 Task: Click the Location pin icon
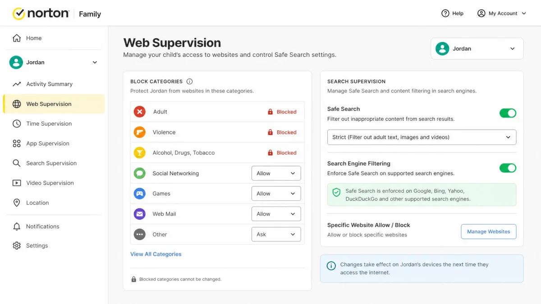click(x=17, y=203)
